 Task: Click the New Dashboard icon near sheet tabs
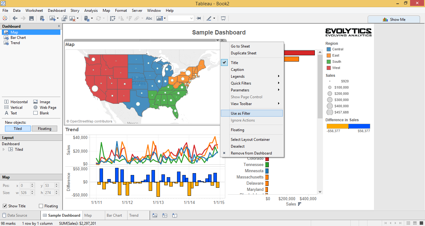pos(165,215)
